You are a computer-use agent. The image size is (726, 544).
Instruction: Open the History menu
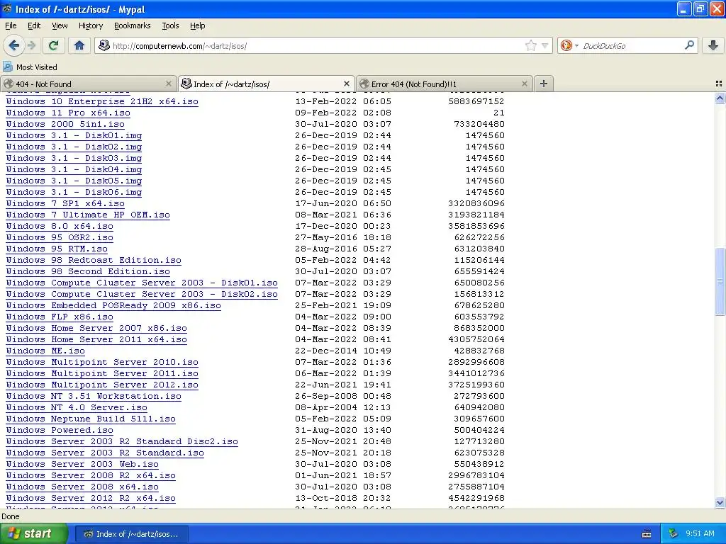90,26
